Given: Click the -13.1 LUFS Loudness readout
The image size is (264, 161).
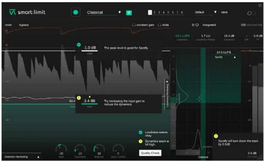Looking at the screenshot, I should pyautogui.click(x=182, y=36).
